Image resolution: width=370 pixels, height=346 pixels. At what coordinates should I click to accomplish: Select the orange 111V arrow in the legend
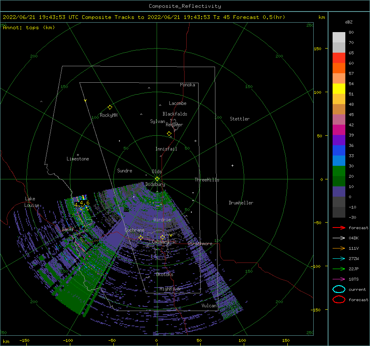339,248
